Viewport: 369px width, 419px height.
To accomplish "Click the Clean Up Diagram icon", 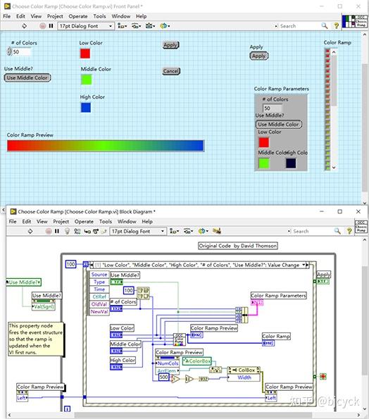I will tap(217, 230).
